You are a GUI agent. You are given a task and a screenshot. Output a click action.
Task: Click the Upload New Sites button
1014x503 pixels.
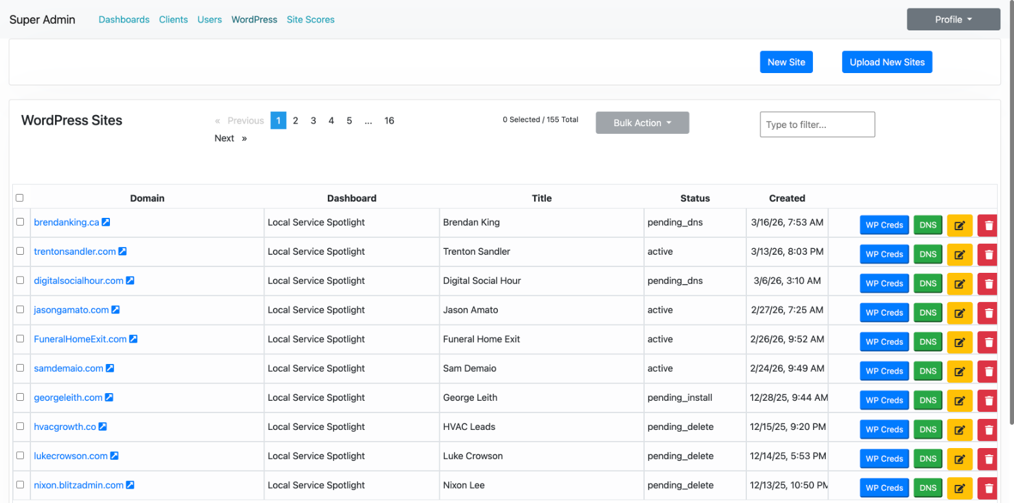tap(887, 62)
